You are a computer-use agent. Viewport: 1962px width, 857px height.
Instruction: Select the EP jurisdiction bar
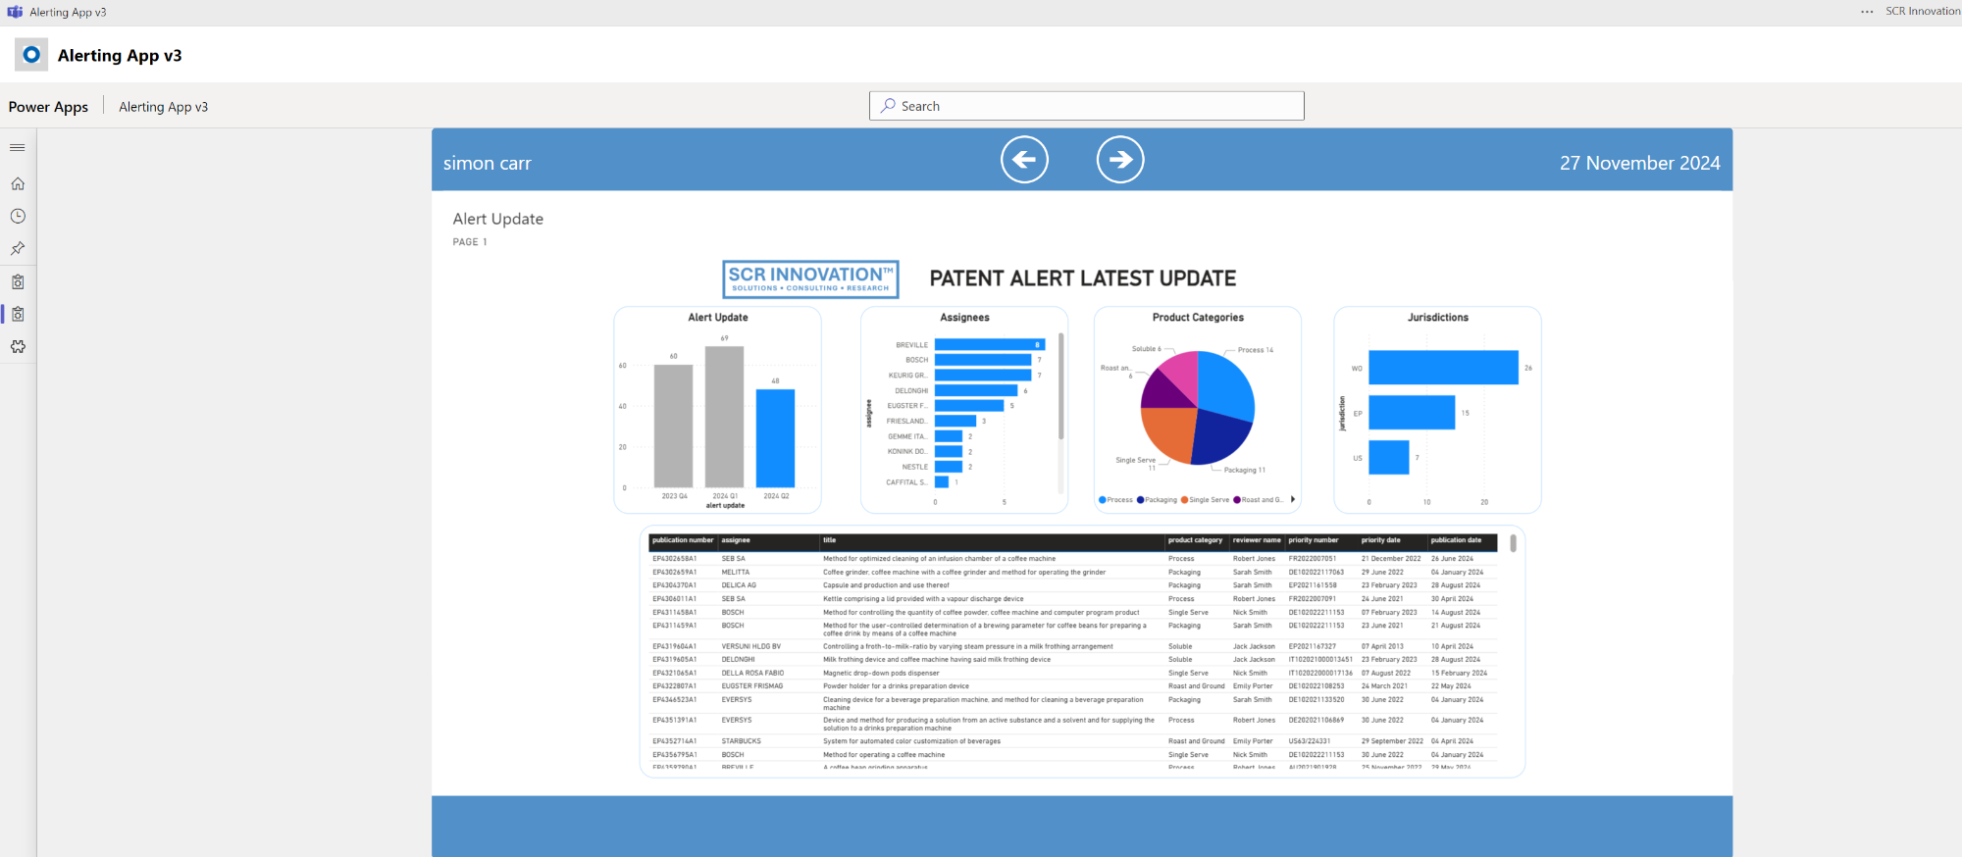coord(1412,413)
